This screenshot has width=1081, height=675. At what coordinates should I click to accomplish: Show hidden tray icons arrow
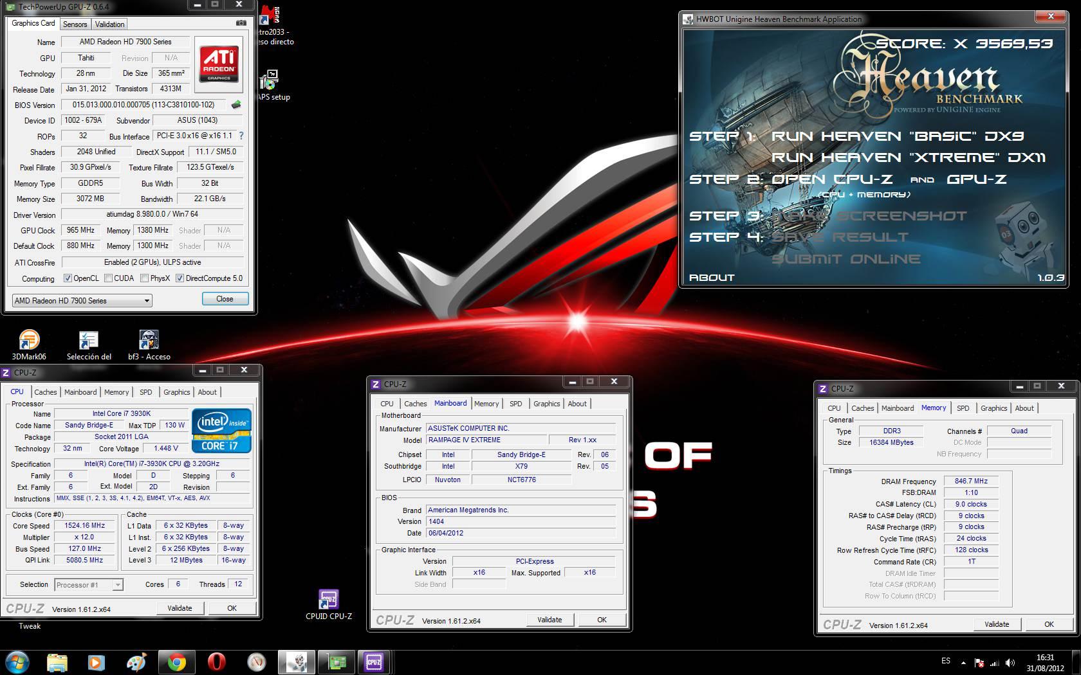(x=963, y=663)
